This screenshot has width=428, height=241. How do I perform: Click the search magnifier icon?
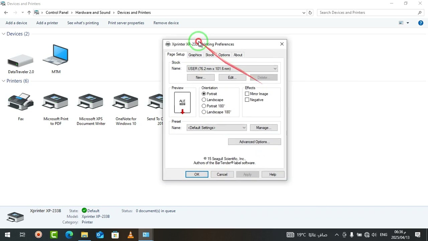pos(420,13)
